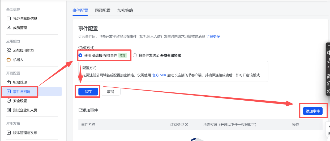
Task: Click the help question-mark icon next to 订阅类型
Action: point(186,125)
